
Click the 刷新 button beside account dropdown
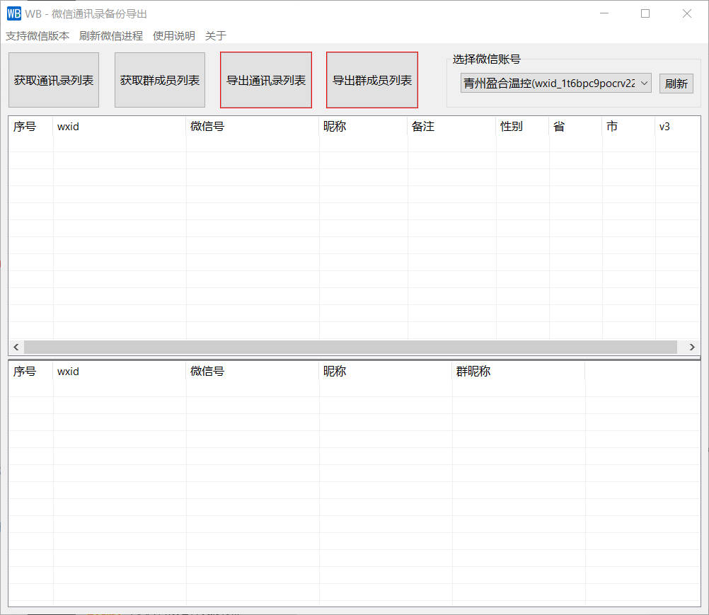(x=676, y=84)
